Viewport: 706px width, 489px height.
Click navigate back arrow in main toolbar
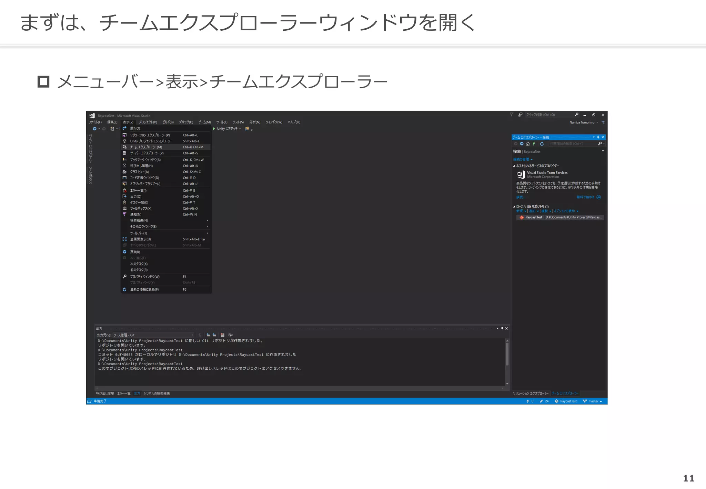point(94,129)
